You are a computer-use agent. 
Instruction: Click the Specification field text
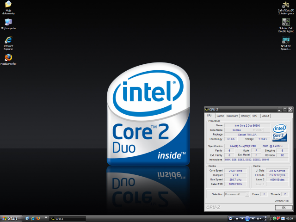click(256, 146)
